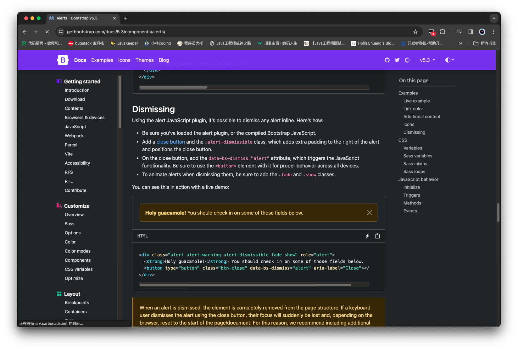Go to Sass variables in page contents
The height and width of the screenshot is (350, 518).
pos(418,156)
